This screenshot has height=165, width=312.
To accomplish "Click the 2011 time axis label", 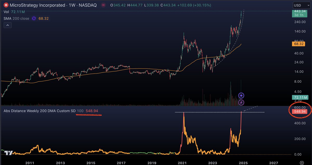I will point(30,163).
